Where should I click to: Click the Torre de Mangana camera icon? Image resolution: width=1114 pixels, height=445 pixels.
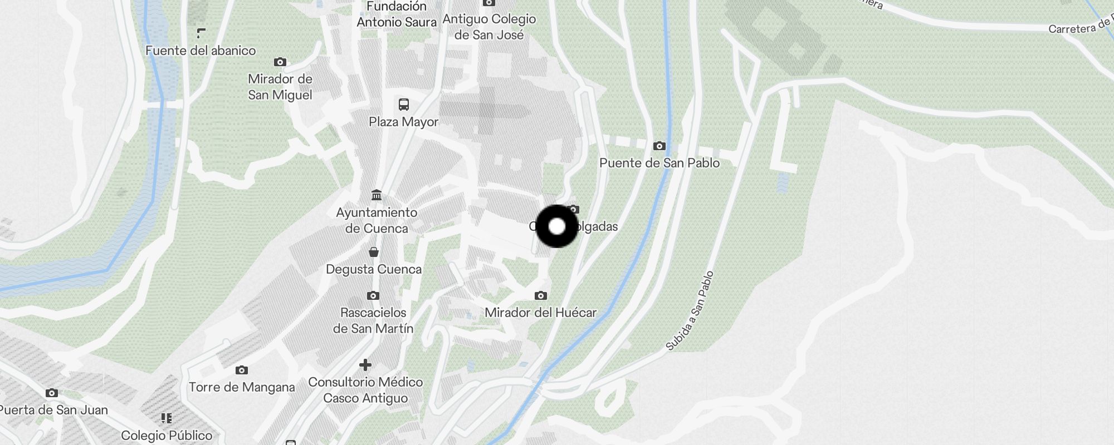242,370
